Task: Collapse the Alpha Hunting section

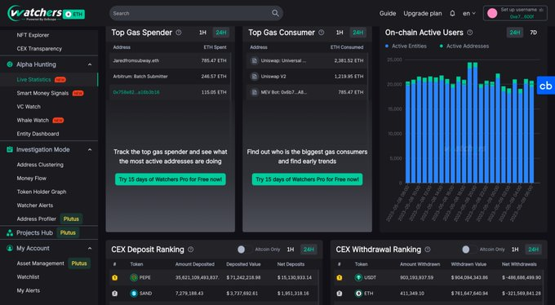Action: (x=90, y=64)
